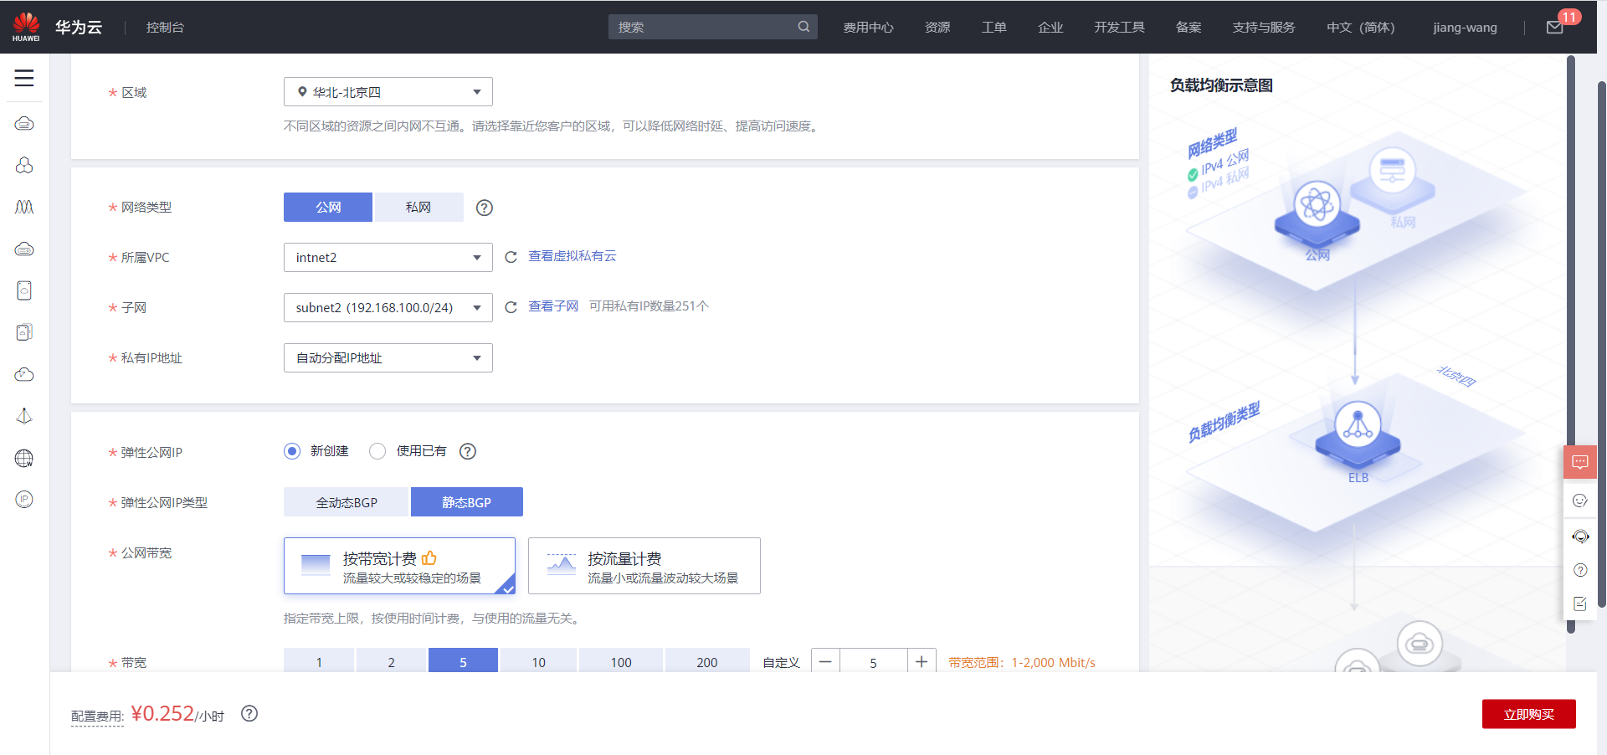Image resolution: width=1607 pixels, height=755 pixels.
Task: Click the 开发工具 top menu item
Action: click(x=1118, y=27)
